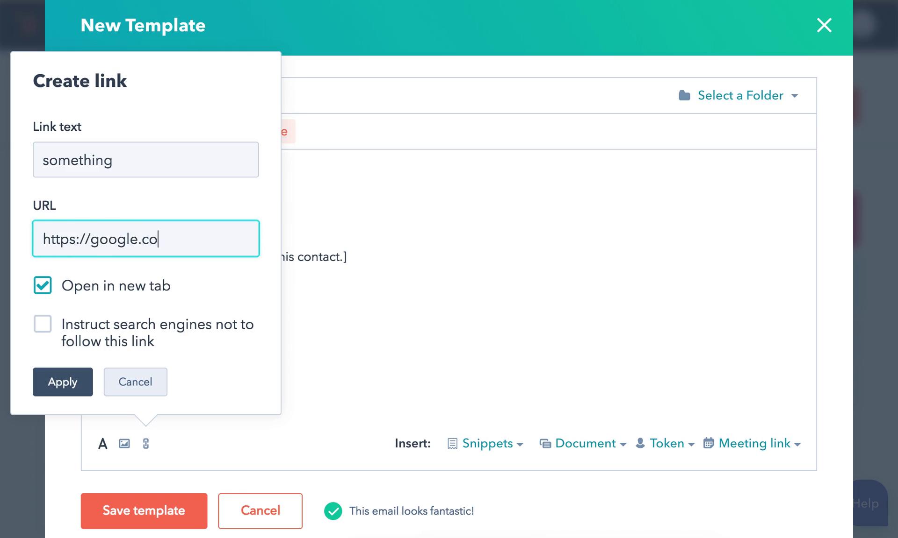The height and width of the screenshot is (538, 898).
Task: Click the folder icon beside Select a Folder
Action: (684, 95)
